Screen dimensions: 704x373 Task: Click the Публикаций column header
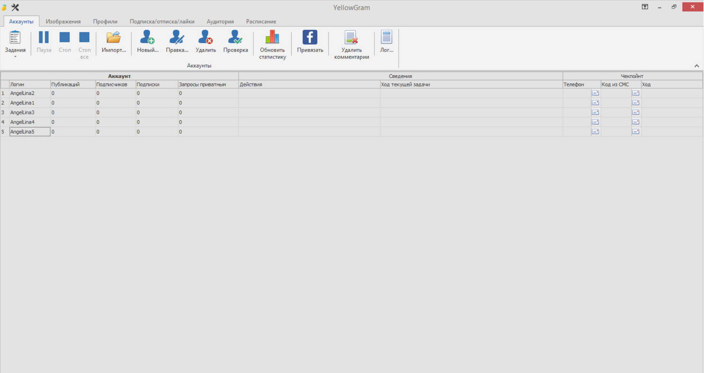[x=72, y=84]
